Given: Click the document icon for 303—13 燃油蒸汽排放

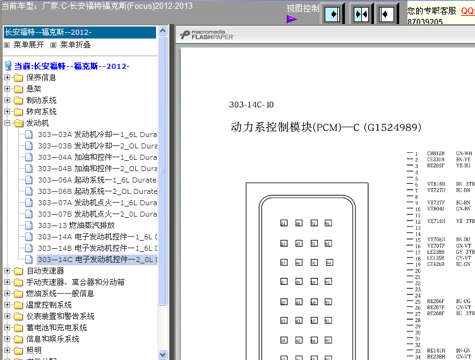Looking at the screenshot, I should 29,225.
